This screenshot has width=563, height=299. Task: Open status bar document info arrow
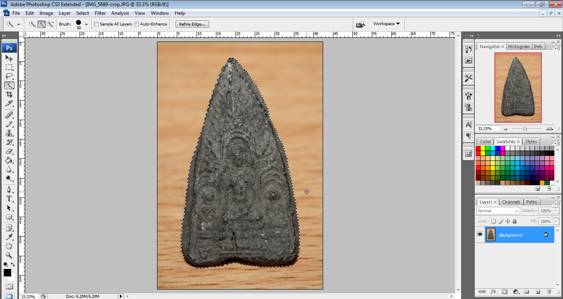pos(121,296)
